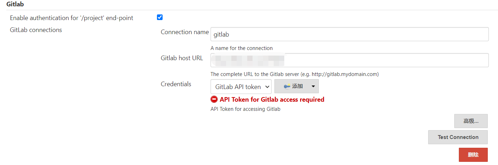The width and height of the screenshot is (498, 165).
Task: Click the 'Gitlab host URL' label
Action: 182,58
